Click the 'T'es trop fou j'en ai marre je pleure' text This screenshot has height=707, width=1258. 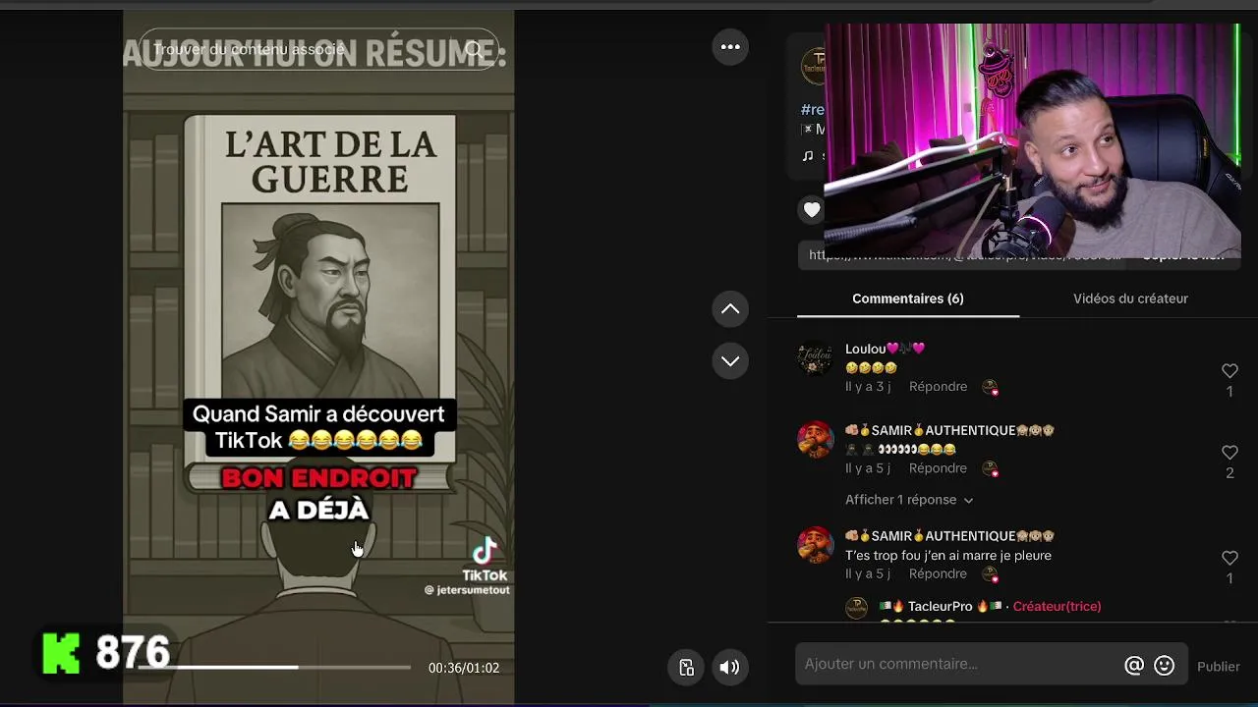coord(948,556)
